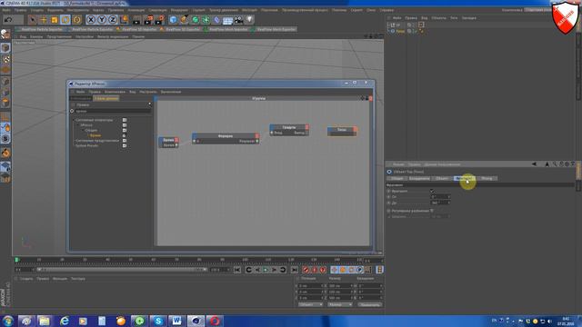Play animation forward
This screenshot has height=327, width=582.
266,270
